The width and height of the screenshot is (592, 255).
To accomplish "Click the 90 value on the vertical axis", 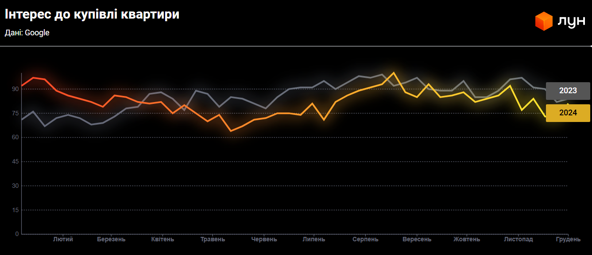I will [15, 89].
